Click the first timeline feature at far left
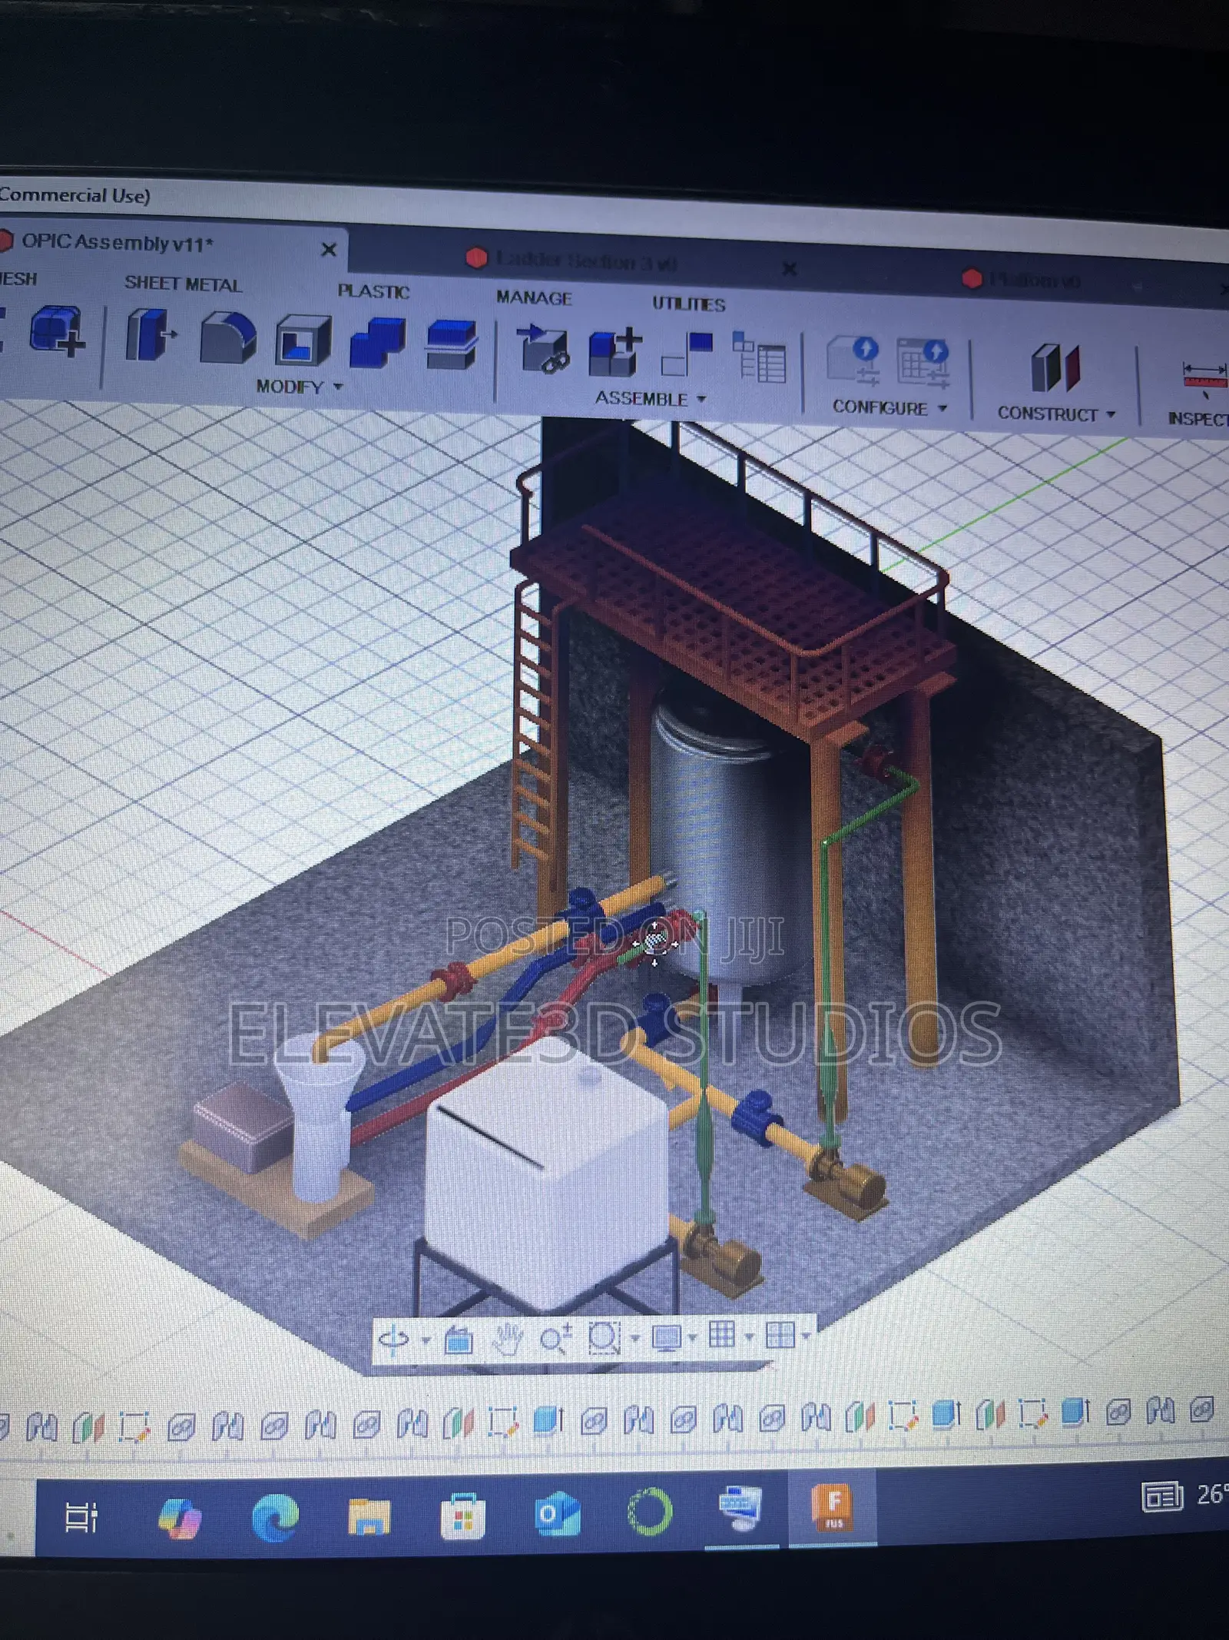 4,1426
